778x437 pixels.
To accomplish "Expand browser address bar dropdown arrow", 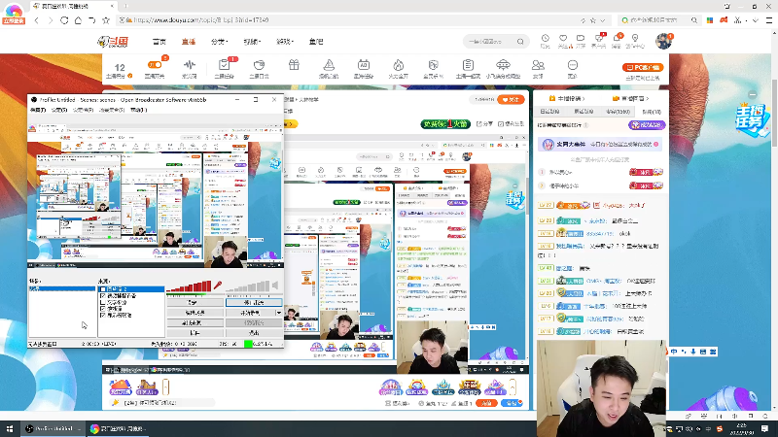I will (603, 20).
